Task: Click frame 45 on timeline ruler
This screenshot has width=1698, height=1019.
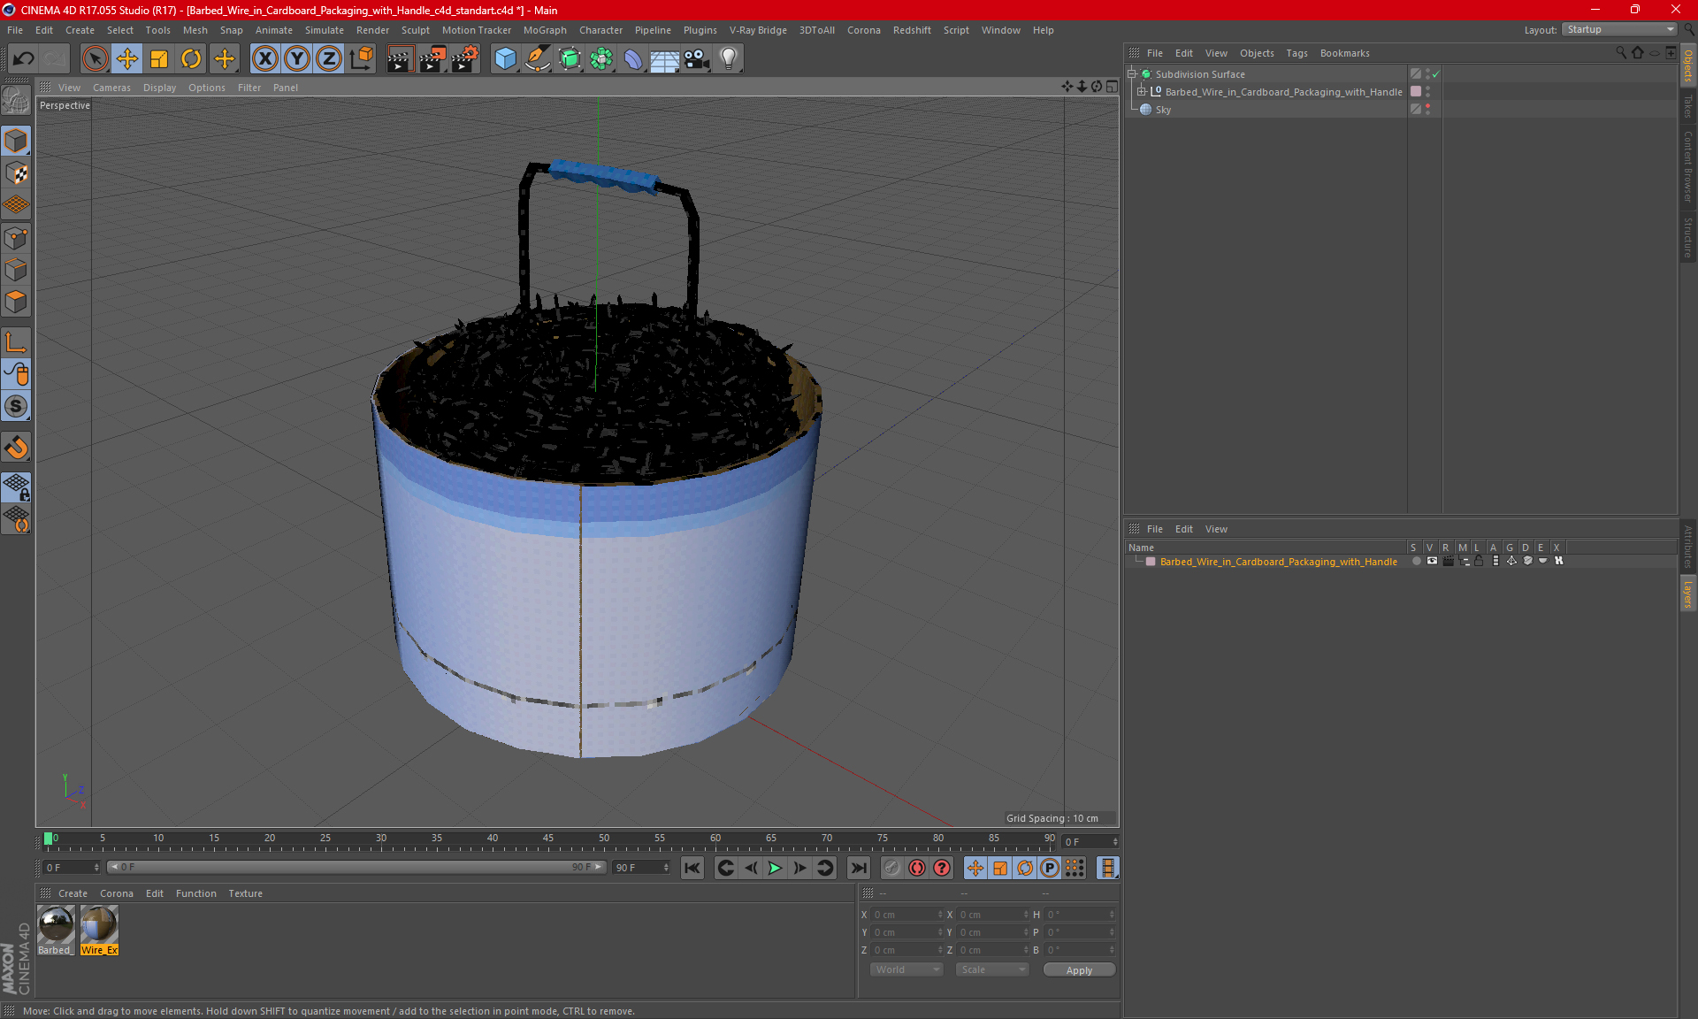Action: pos(548,840)
